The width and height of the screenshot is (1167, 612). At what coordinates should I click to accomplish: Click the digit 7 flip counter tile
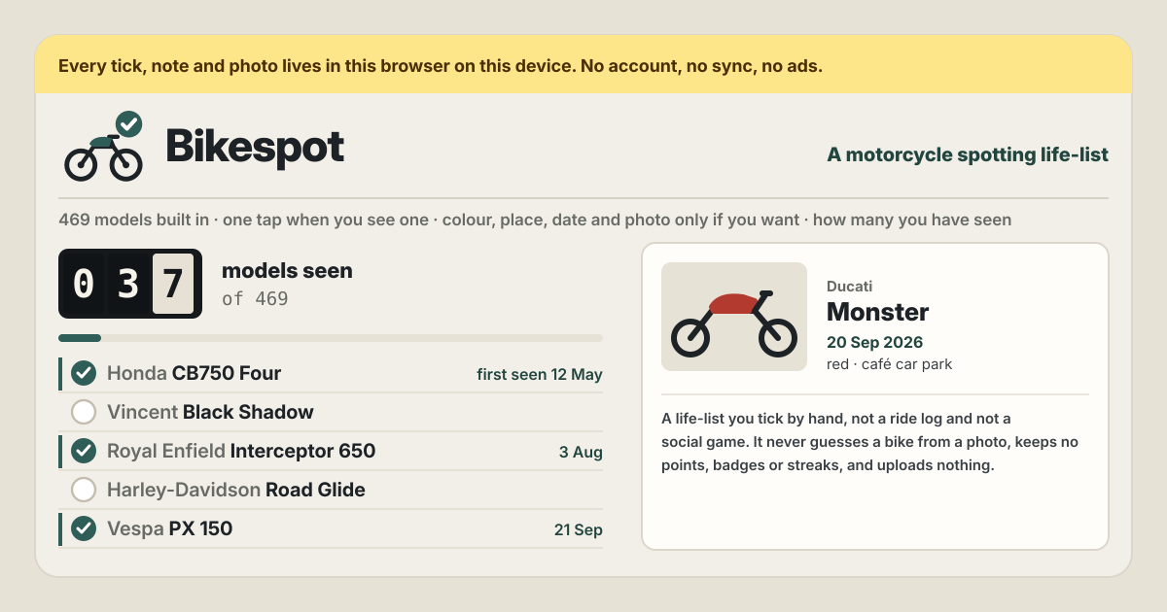(173, 284)
